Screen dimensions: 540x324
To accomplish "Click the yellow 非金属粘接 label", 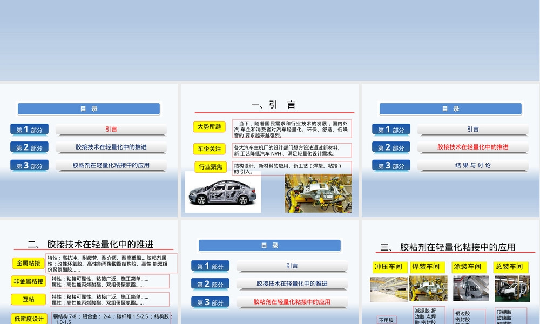I will [x=28, y=282].
